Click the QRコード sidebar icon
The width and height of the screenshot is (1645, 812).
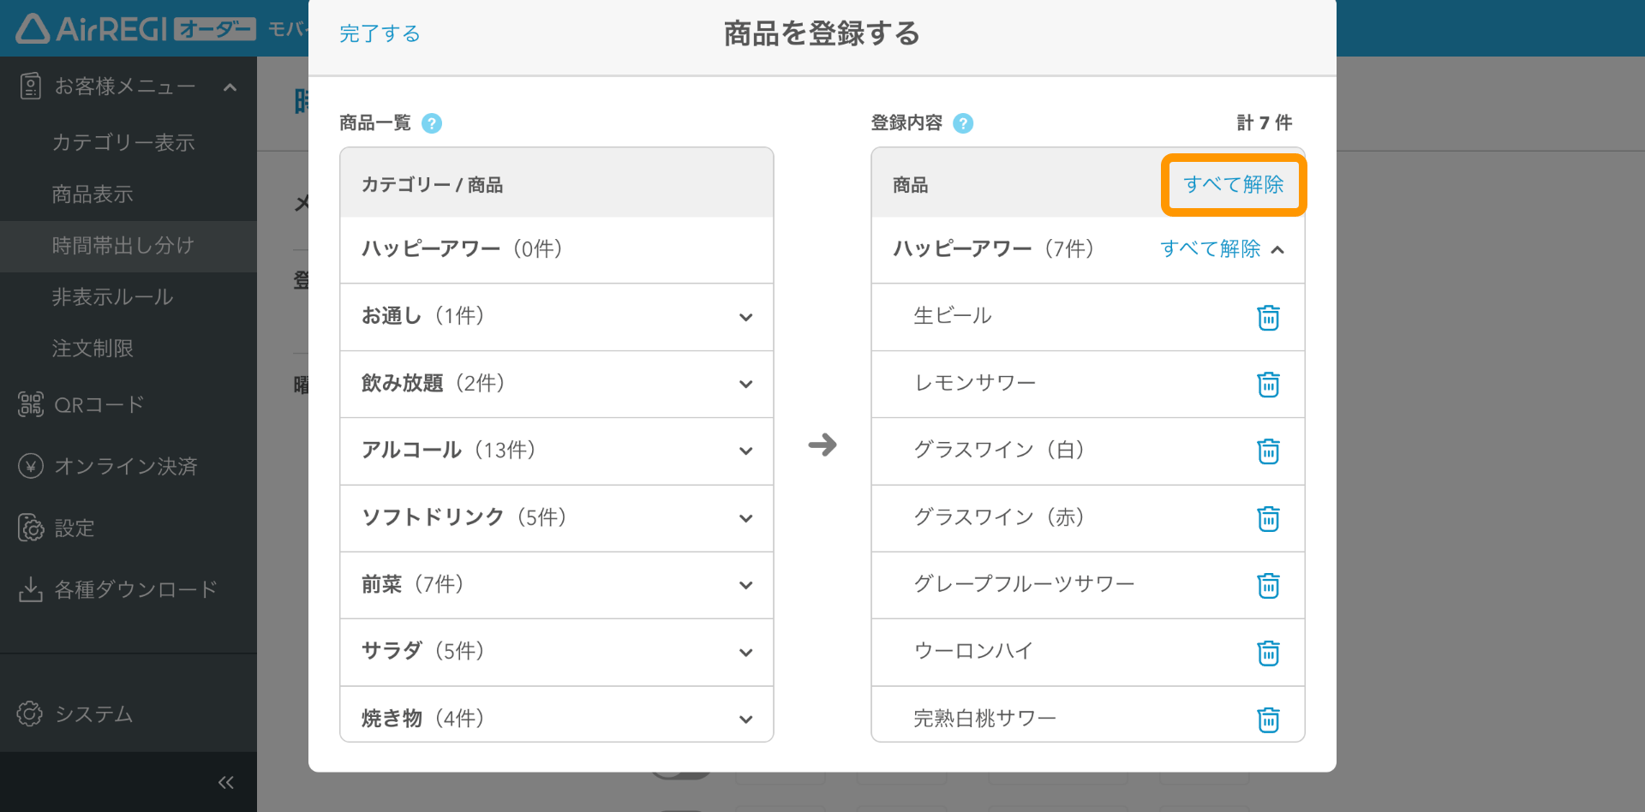tap(31, 404)
